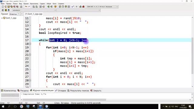Collapse the code fold at line 21

pyautogui.click(x=30, y=55)
